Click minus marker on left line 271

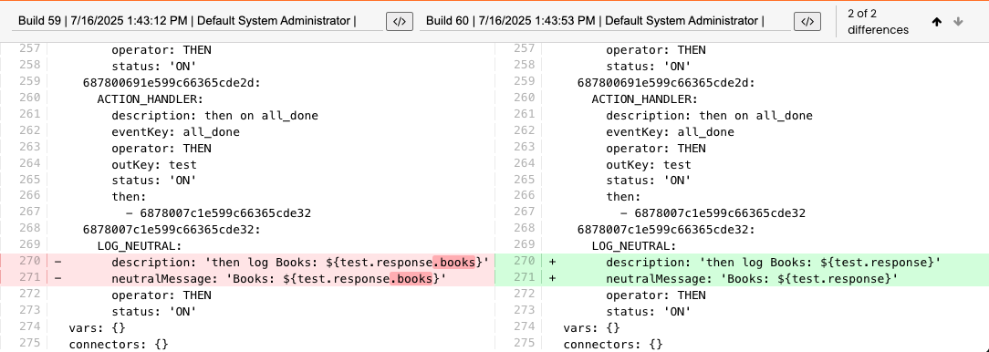tap(58, 278)
